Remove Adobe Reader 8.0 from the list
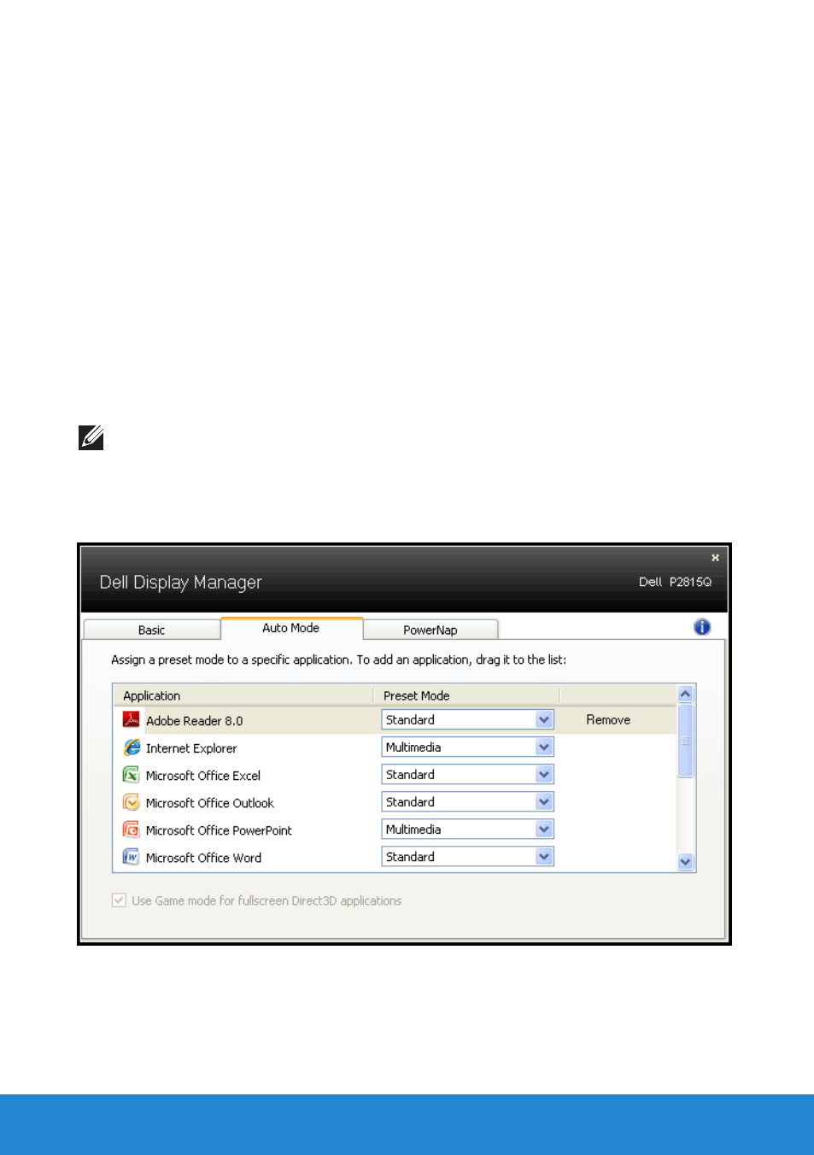814x1155 pixels. pyautogui.click(x=608, y=720)
